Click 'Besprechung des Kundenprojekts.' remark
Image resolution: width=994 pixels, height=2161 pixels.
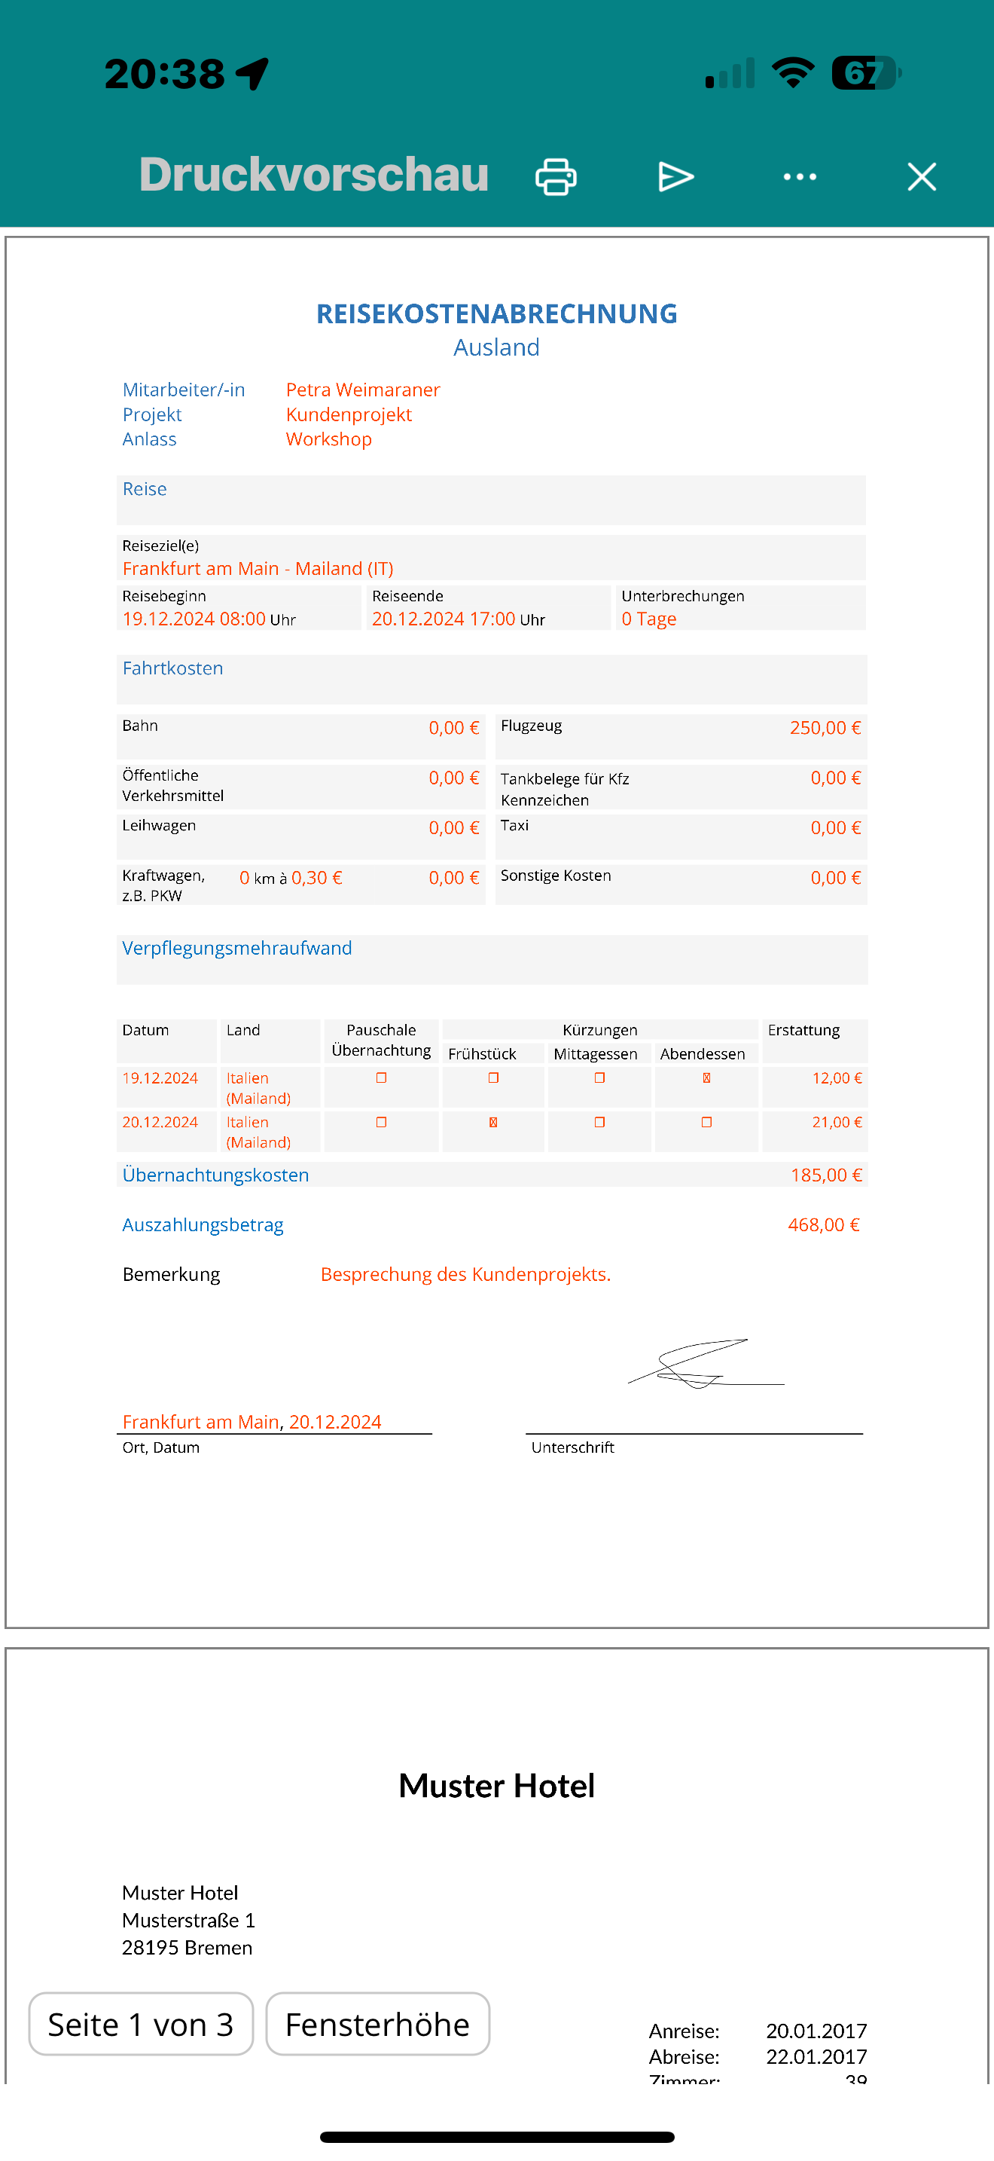(466, 1274)
